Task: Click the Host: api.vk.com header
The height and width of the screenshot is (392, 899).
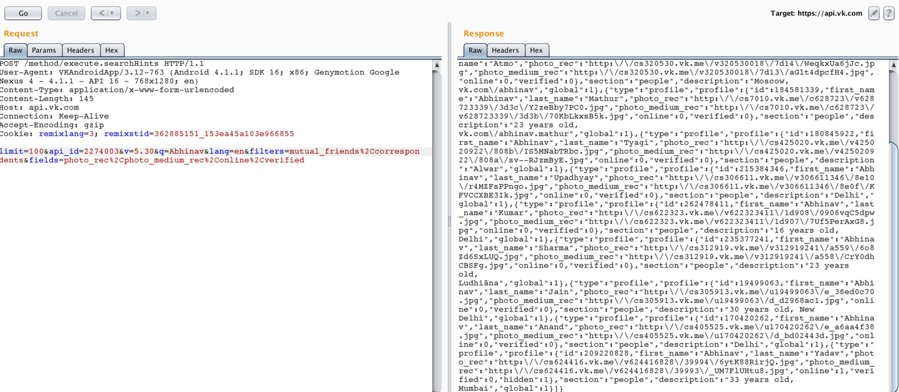Action: [x=39, y=107]
